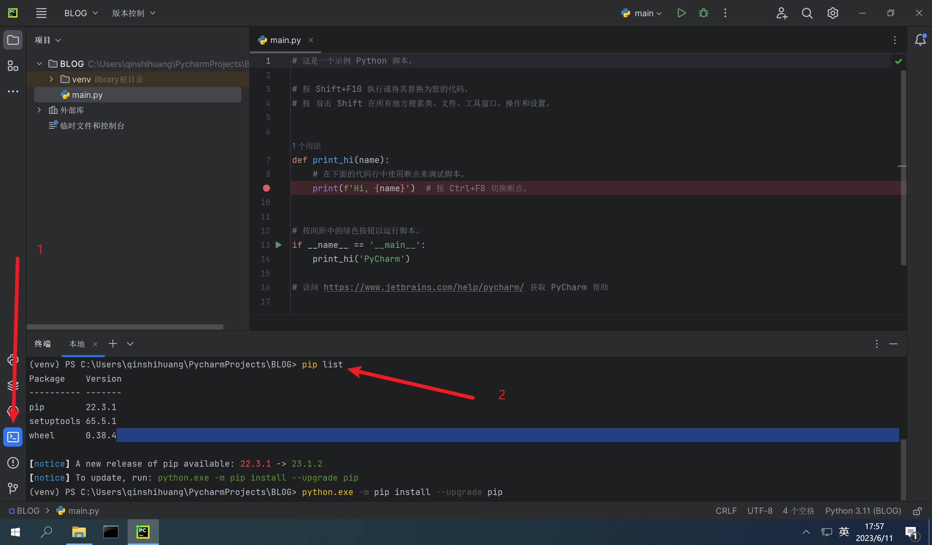Click BLOG breadcrumb in status bar
Image resolution: width=932 pixels, height=545 pixels.
coord(24,510)
